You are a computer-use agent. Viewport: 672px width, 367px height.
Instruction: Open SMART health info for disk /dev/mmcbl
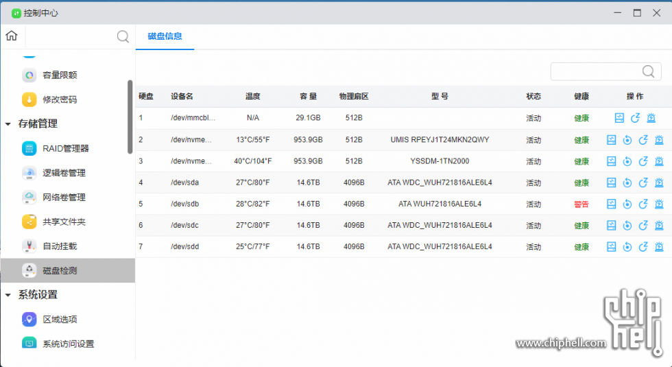click(x=619, y=118)
